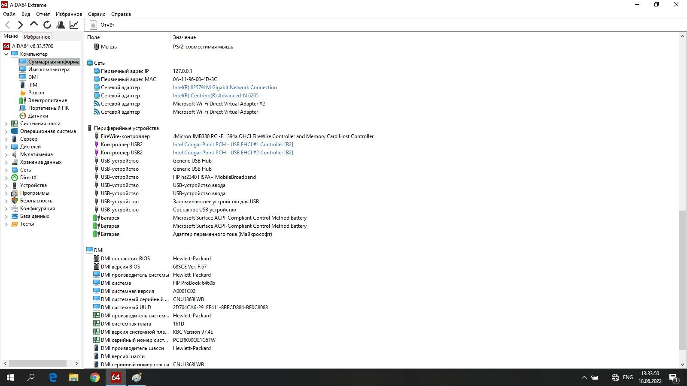The height and width of the screenshot is (386, 687).
Task: Click the Устройства icon in the tree
Action: point(15,185)
